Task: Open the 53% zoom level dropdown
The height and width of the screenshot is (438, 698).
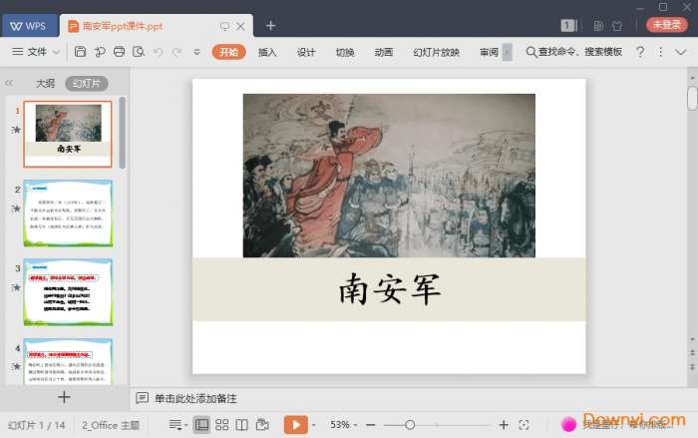Action: coord(343,425)
